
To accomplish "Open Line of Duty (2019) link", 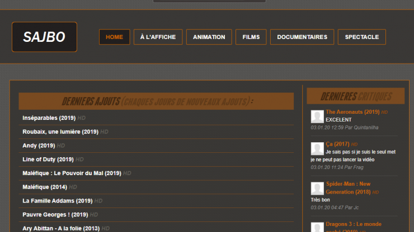I will (48, 159).
